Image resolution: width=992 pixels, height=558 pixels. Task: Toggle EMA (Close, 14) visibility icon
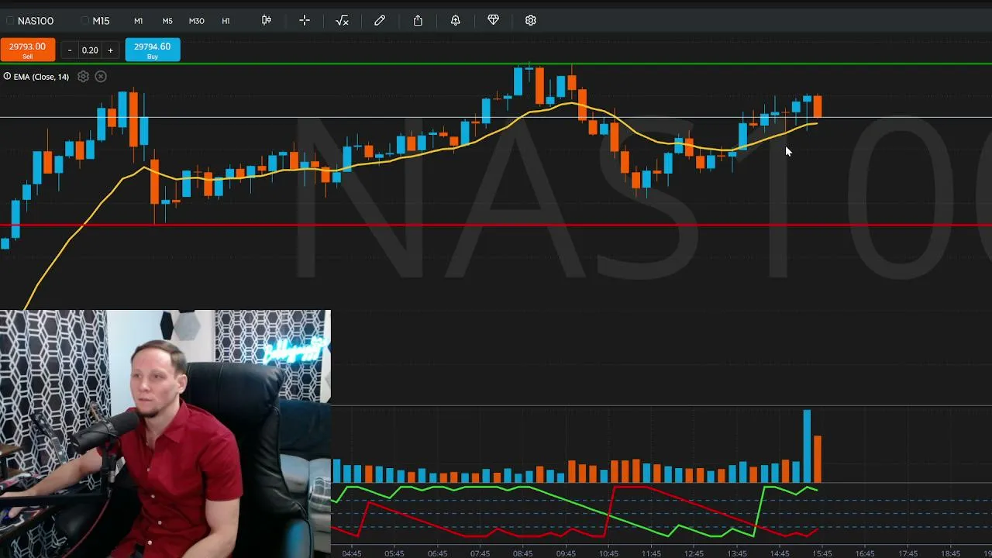[x=7, y=76]
